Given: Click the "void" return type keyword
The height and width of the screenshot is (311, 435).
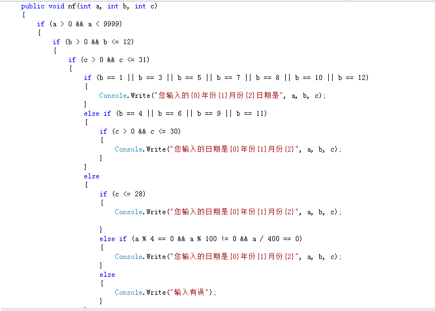Looking at the screenshot, I should tap(56, 6).
